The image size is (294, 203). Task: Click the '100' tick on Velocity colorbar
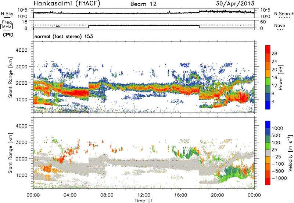click(x=277, y=143)
